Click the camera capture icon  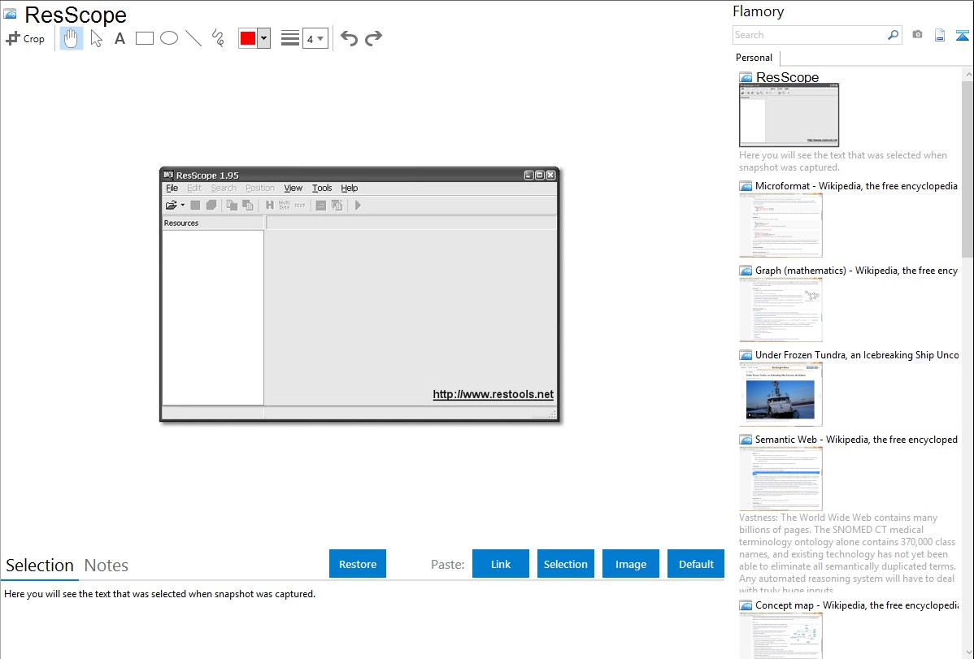[x=917, y=35]
